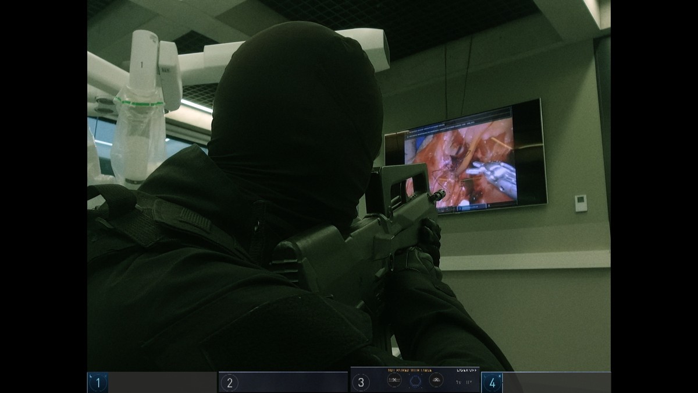Open the empty arm 4 status panel

point(555,383)
